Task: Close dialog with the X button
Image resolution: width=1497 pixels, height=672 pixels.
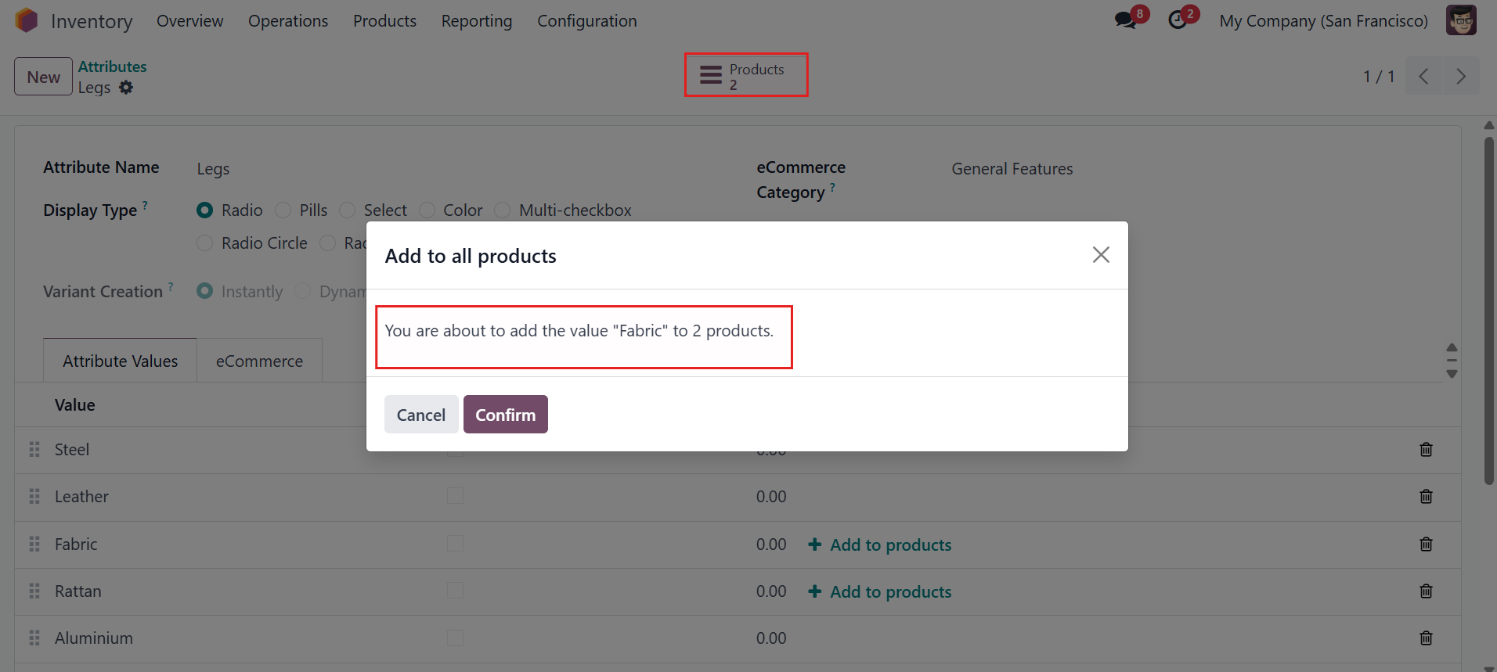Action: pos(1101,255)
